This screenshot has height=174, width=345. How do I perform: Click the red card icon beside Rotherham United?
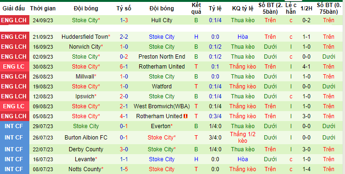tap(185, 116)
